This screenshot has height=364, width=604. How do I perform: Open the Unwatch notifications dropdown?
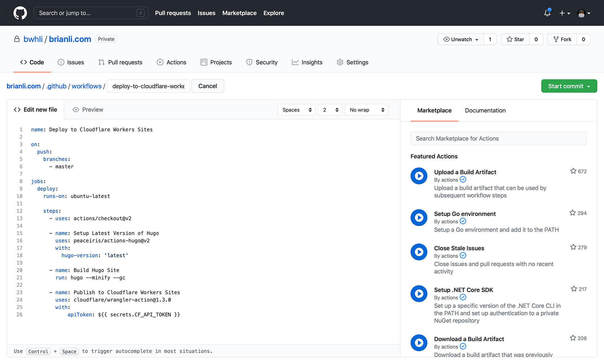coord(461,39)
